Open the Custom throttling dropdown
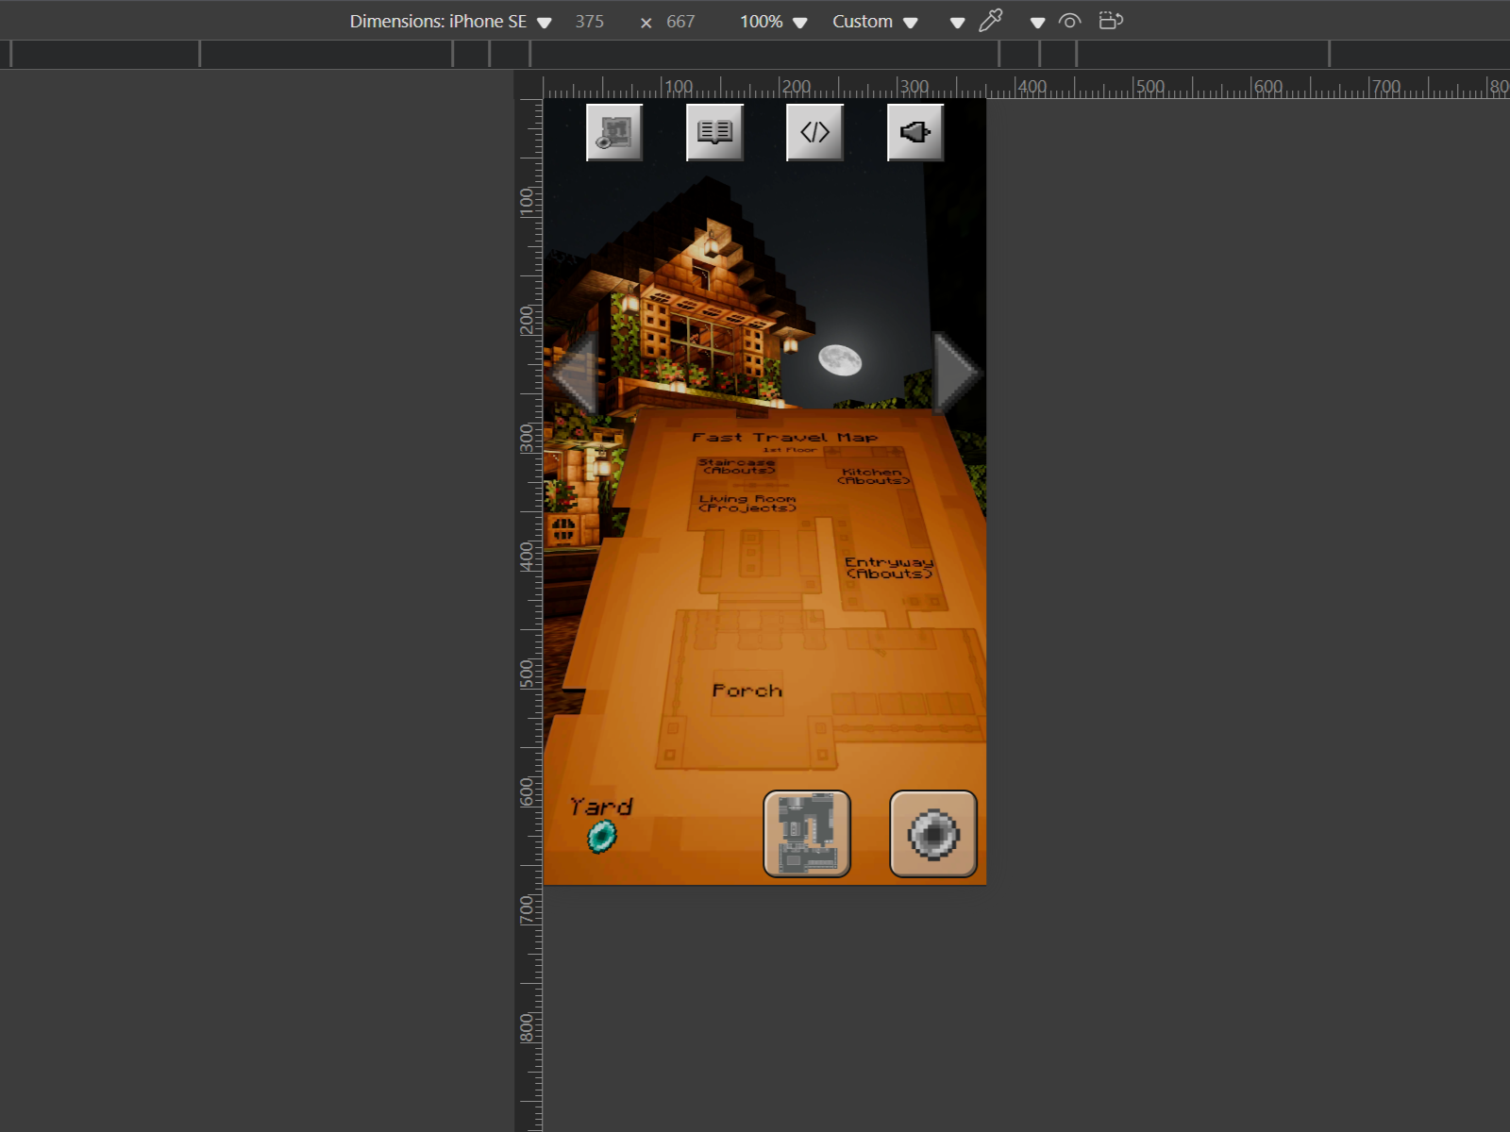 click(x=875, y=22)
